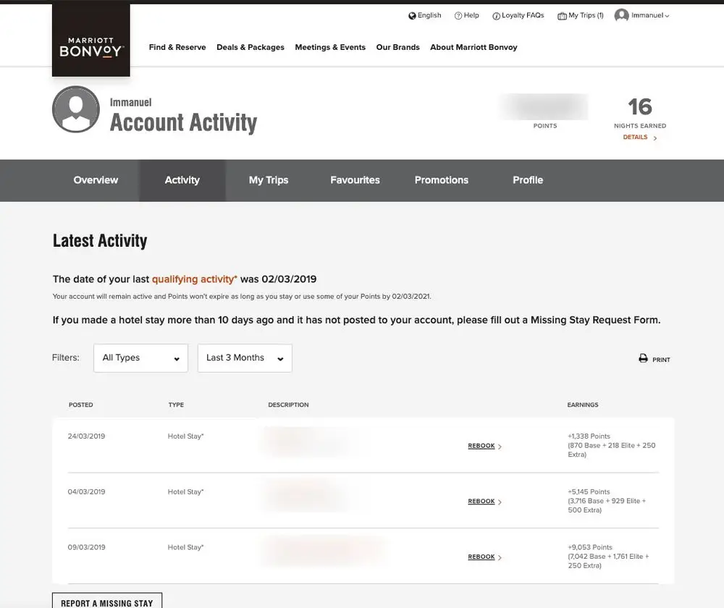Open the All Types filter dropdown
The width and height of the screenshot is (724, 608).
[140, 358]
